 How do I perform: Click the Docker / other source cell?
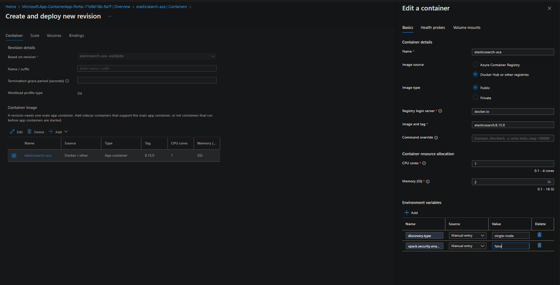pos(76,156)
